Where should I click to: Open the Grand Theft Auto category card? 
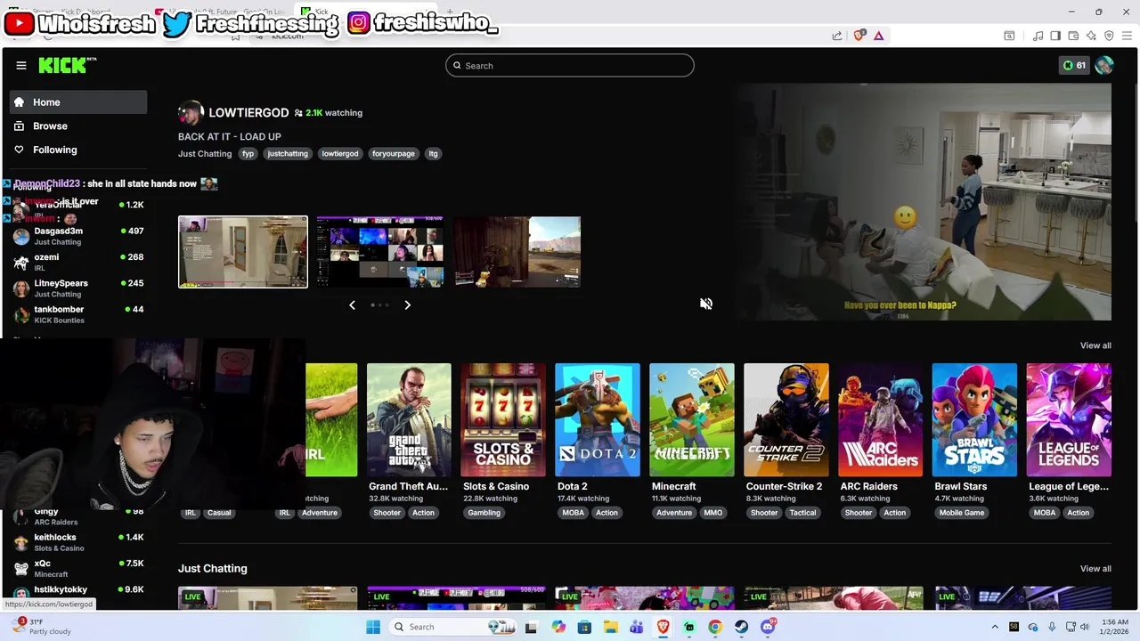(x=409, y=419)
